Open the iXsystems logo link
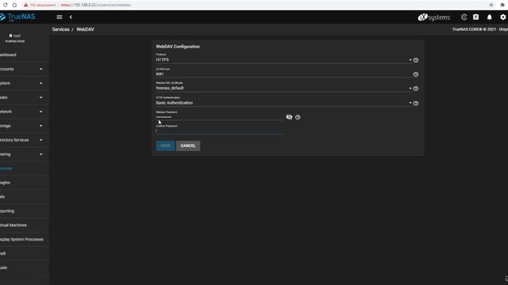508x285 pixels. [x=434, y=17]
